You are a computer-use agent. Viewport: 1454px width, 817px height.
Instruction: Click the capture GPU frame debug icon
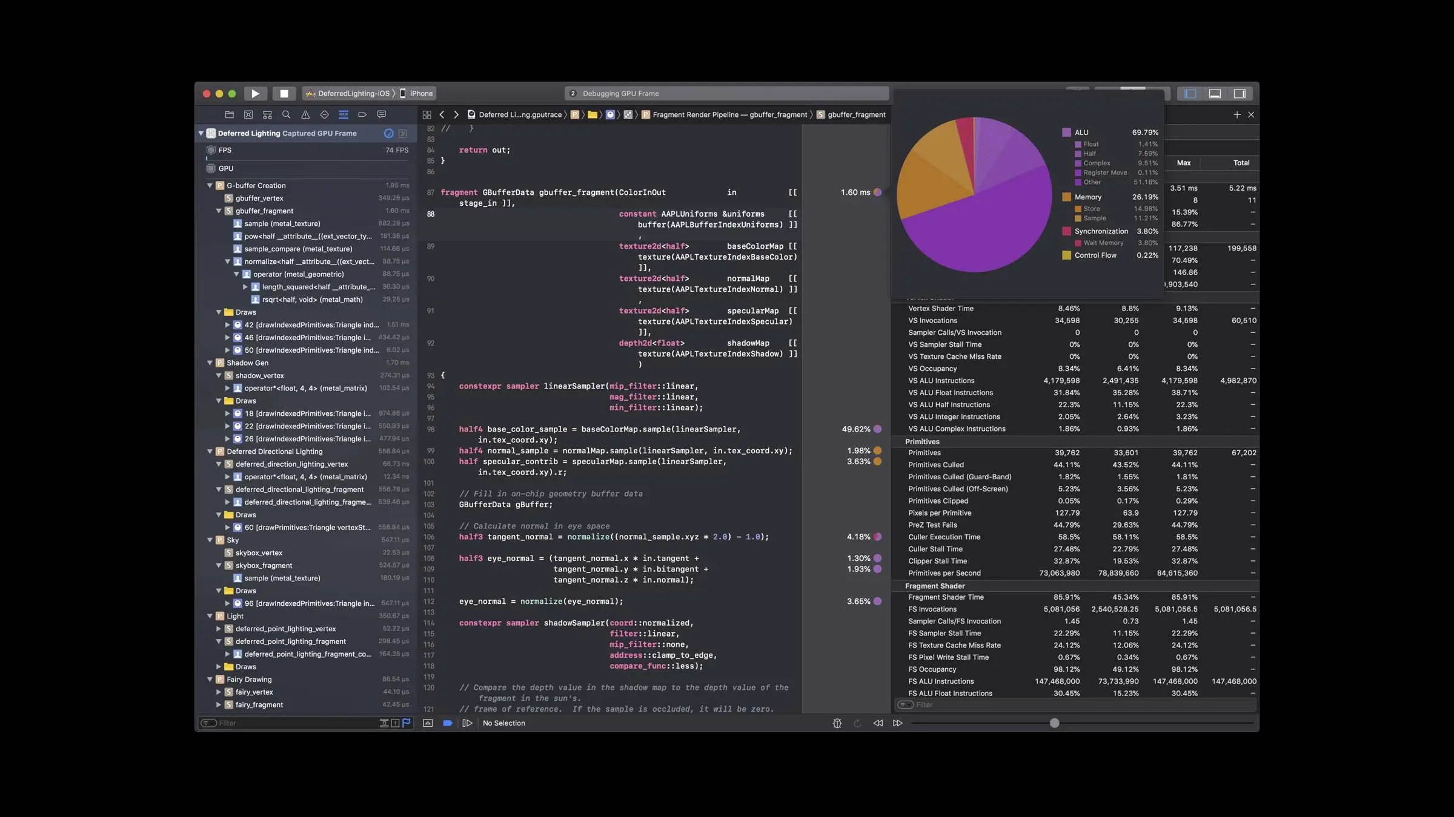click(837, 723)
